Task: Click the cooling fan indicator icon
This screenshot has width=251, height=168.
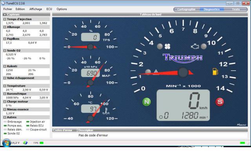Action: tap(167, 46)
